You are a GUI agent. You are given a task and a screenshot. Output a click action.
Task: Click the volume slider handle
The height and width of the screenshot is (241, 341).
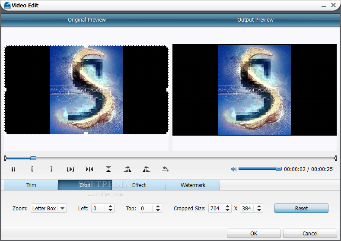pos(279,168)
